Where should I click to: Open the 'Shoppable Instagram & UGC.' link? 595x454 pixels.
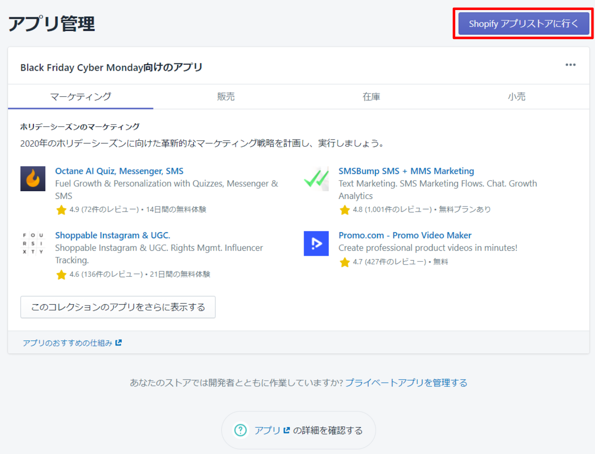point(113,235)
